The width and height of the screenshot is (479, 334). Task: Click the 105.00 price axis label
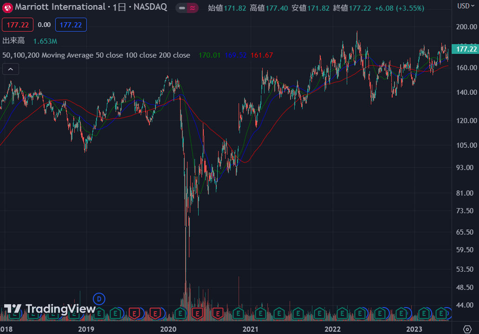tap(466, 145)
